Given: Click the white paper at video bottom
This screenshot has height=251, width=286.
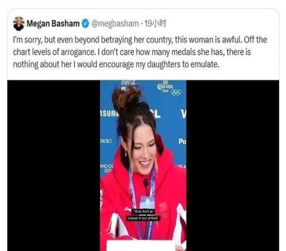Looking at the screenshot, I should click(x=142, y=246).
